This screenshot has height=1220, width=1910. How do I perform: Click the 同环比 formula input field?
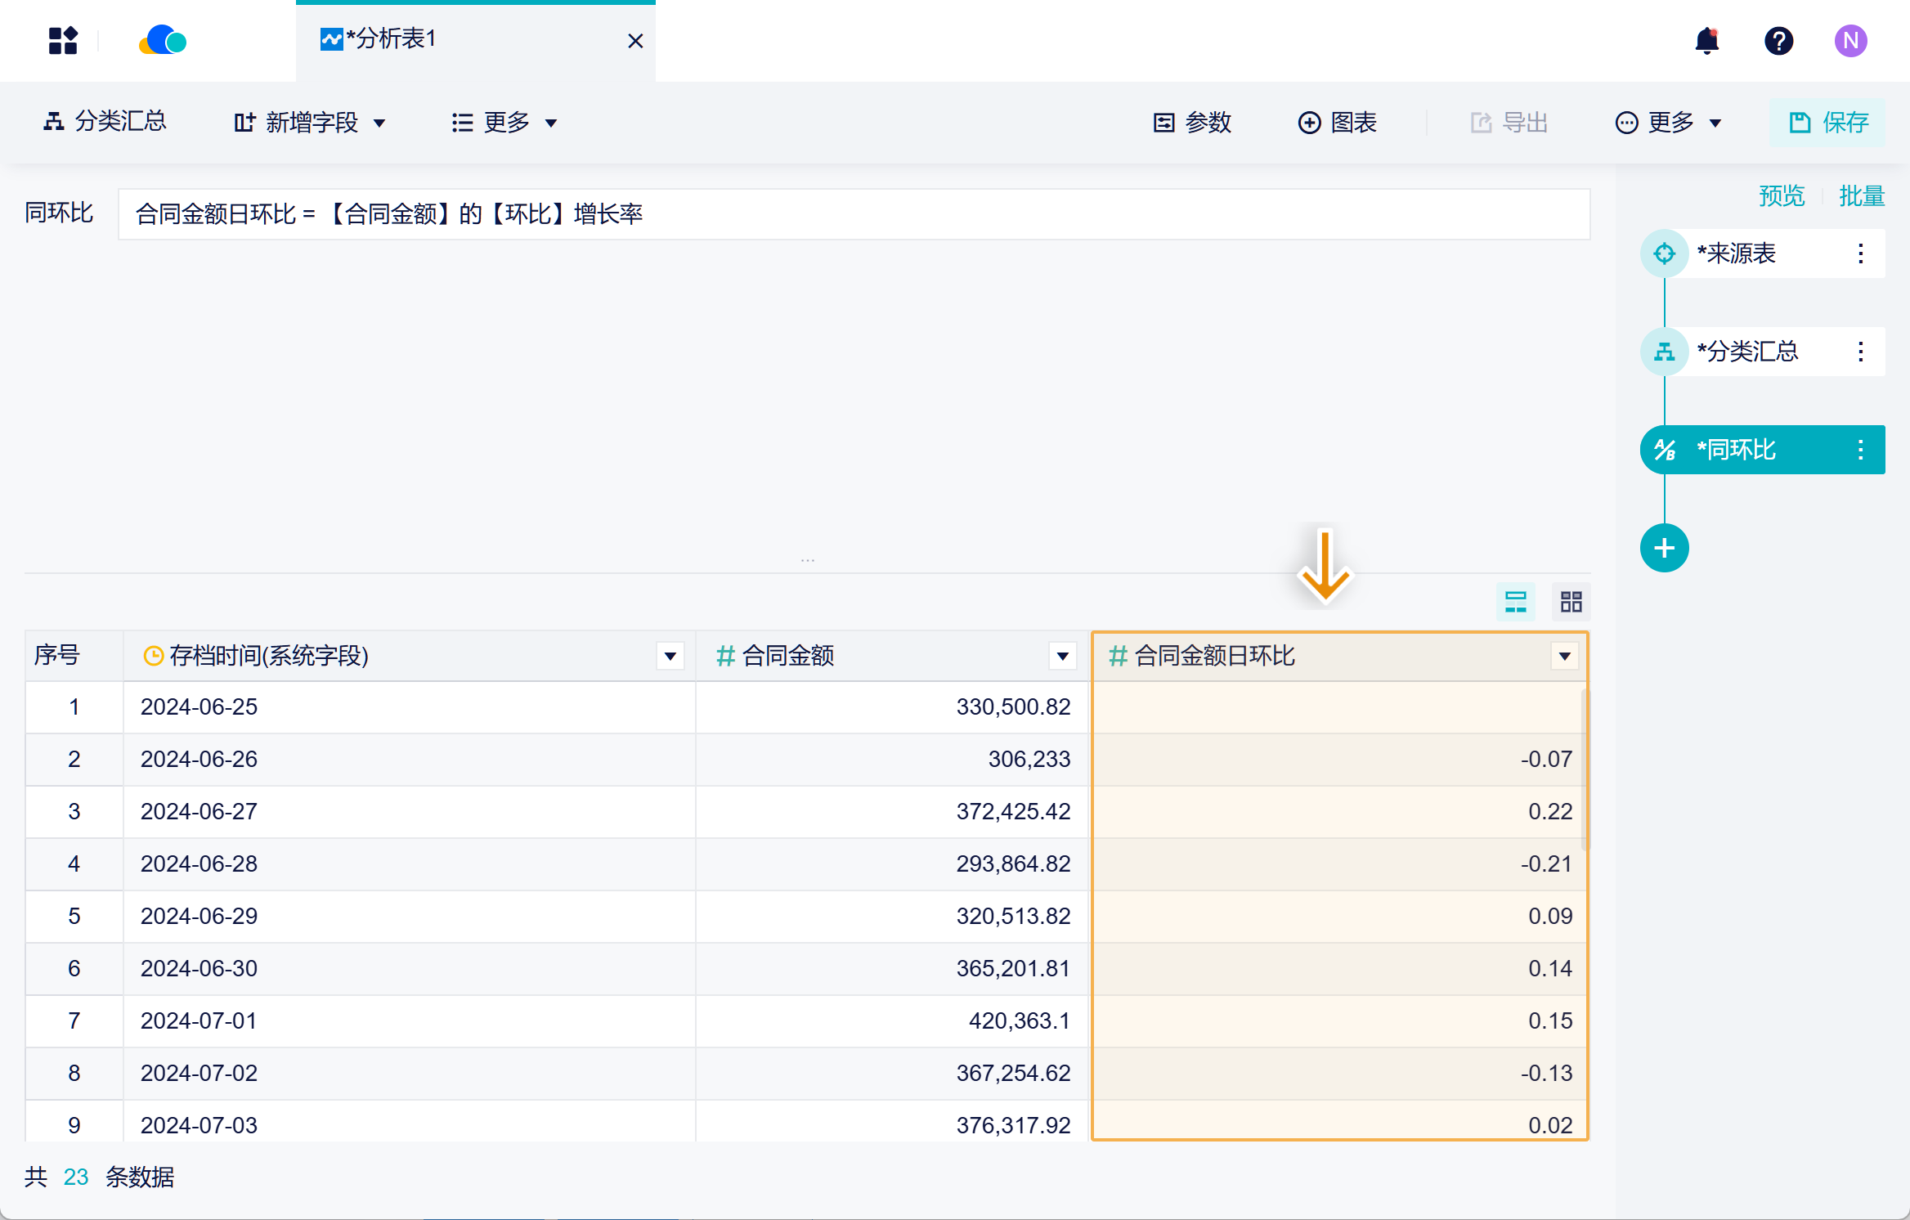[853, 214]
